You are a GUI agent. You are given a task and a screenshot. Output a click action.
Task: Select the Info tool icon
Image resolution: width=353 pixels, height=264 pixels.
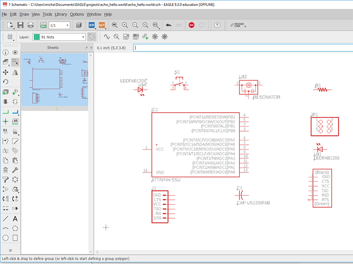click(x=6, y=52)
